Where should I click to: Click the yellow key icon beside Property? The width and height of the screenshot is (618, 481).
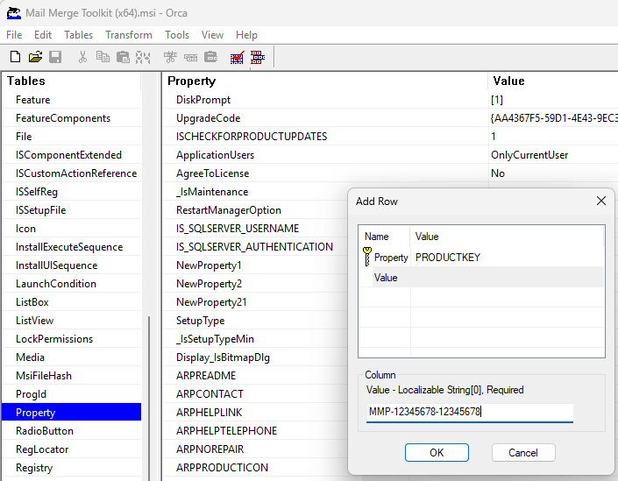[367, 257]
